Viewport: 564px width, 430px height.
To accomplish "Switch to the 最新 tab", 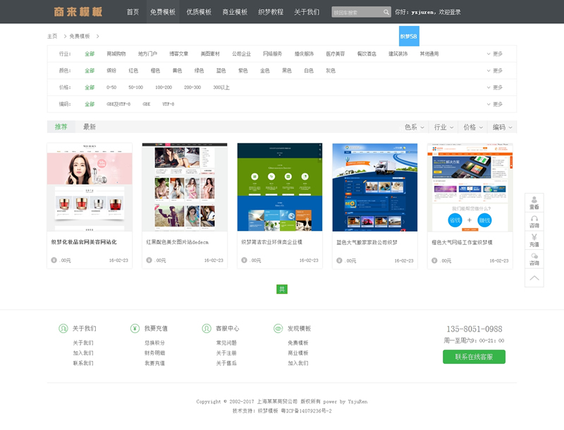I will [x=90, y=127].
